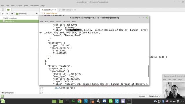Viewport: 185px width, 104px height.
Task: Open the blue MySQL Workbench taskbar icon
Action: click(x=86, y=101)
